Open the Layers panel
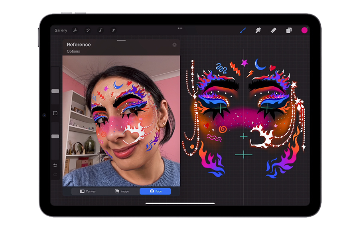The image size is (359, 231). pos(289,30)
